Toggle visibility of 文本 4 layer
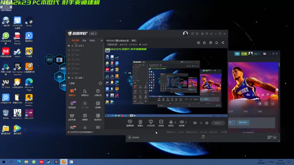 click(x=69, y=64)
